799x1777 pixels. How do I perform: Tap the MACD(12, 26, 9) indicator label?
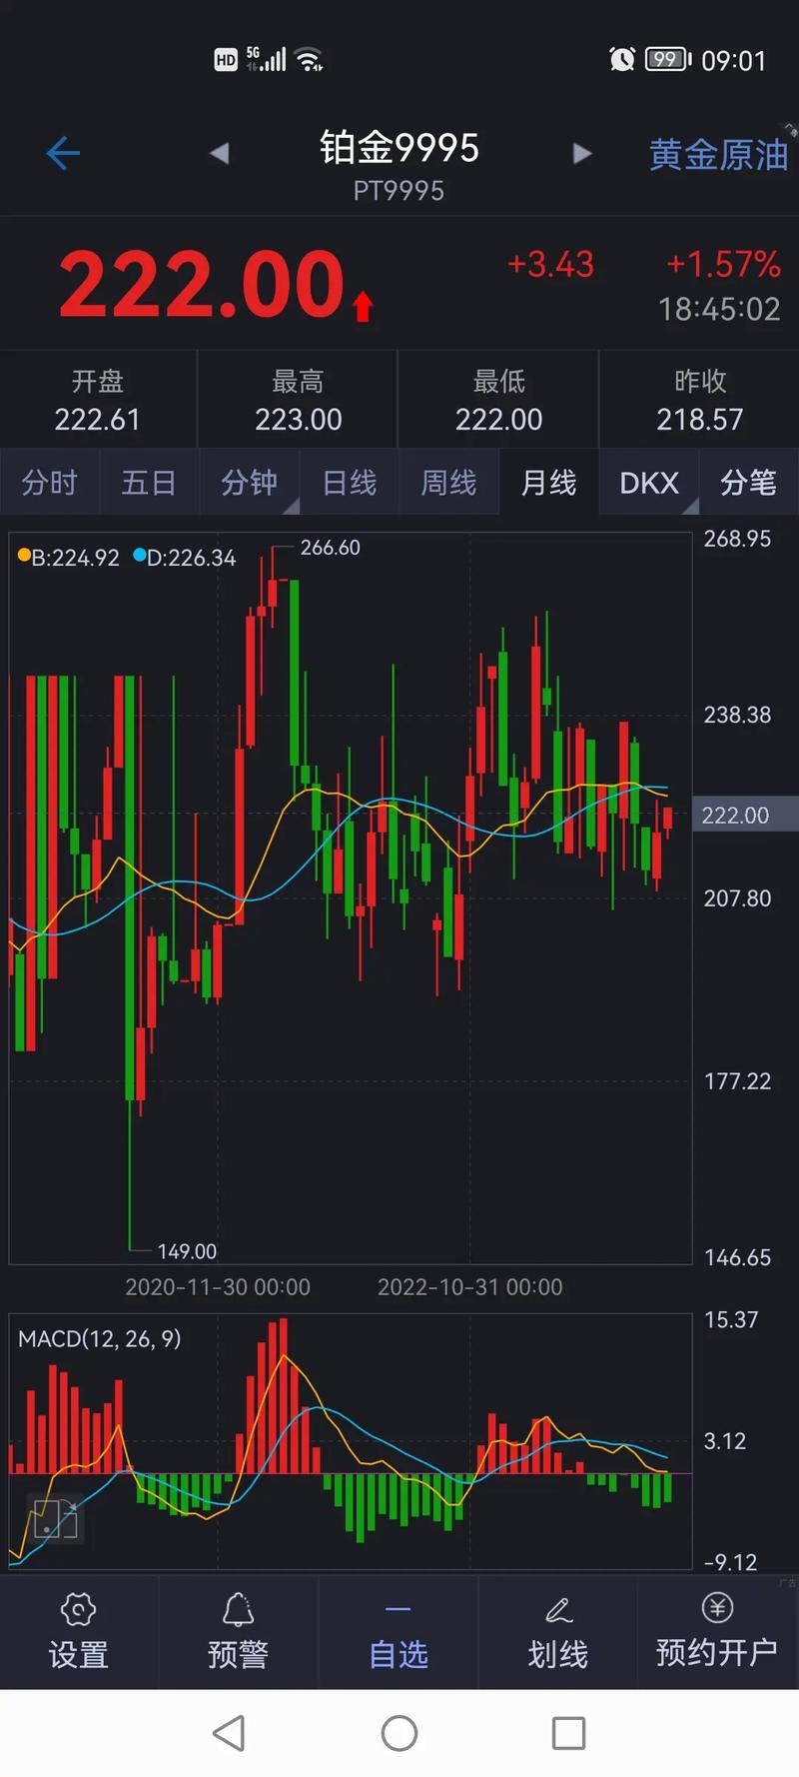pyautogui.click(x=100, y=1338)
